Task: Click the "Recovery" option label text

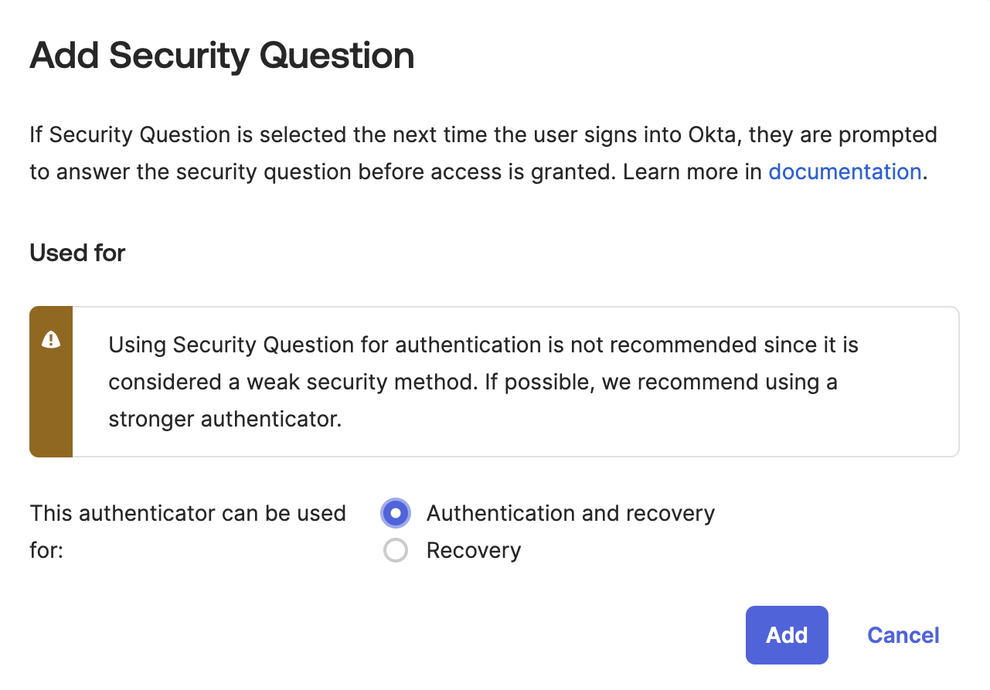Action: (474, 551)
